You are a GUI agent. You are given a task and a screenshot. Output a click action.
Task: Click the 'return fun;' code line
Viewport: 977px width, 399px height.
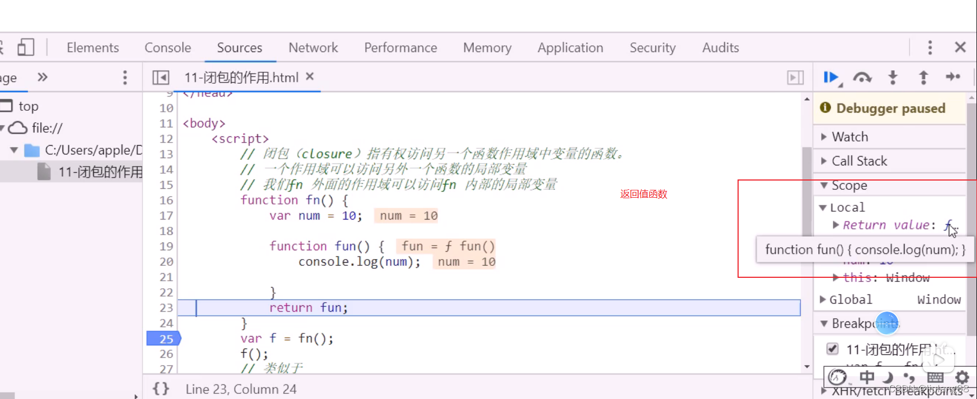point(308,307)
